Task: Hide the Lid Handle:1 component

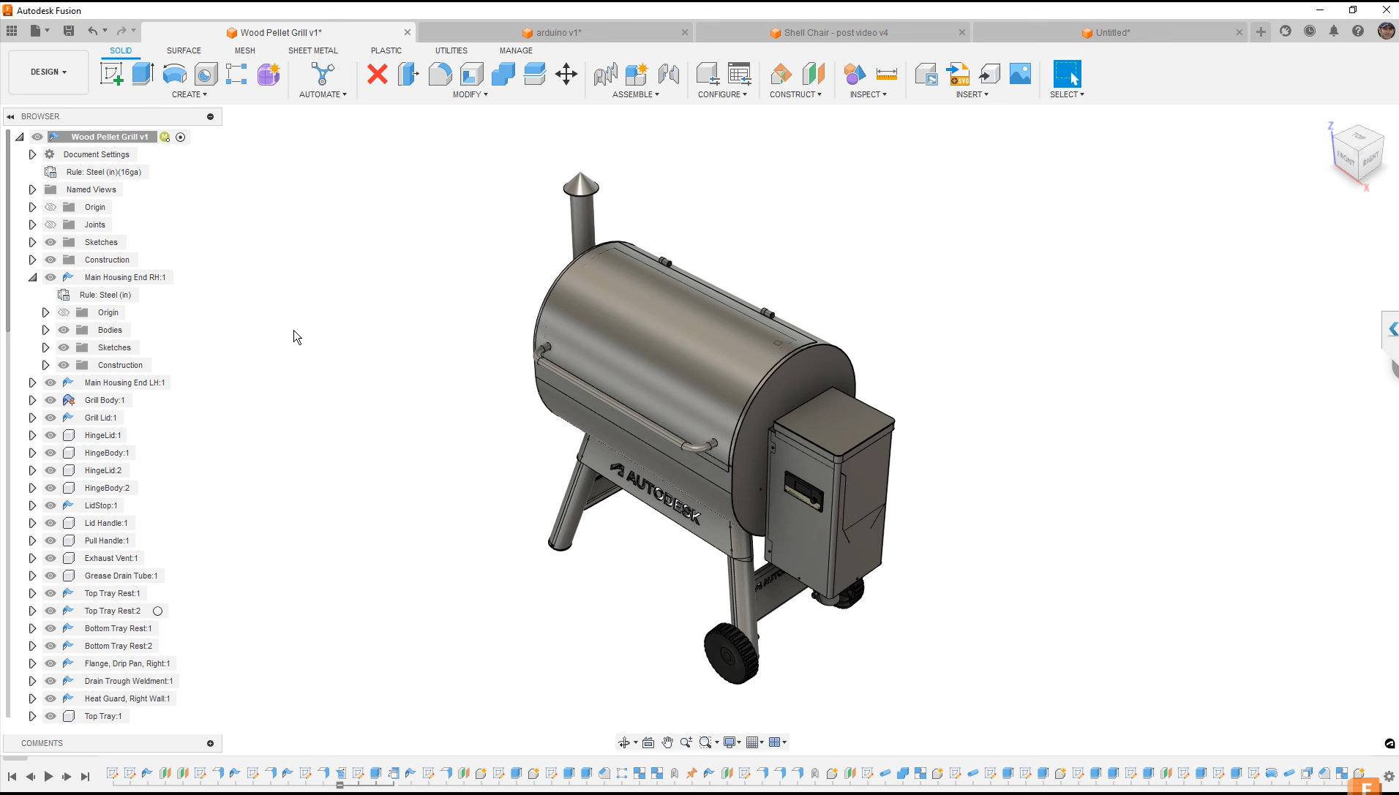Action: click(50, 523)
